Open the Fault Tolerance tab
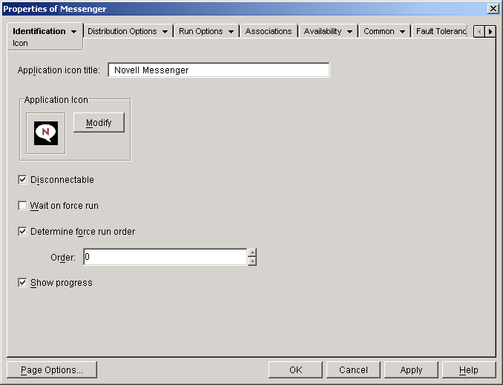 [440, 31]
